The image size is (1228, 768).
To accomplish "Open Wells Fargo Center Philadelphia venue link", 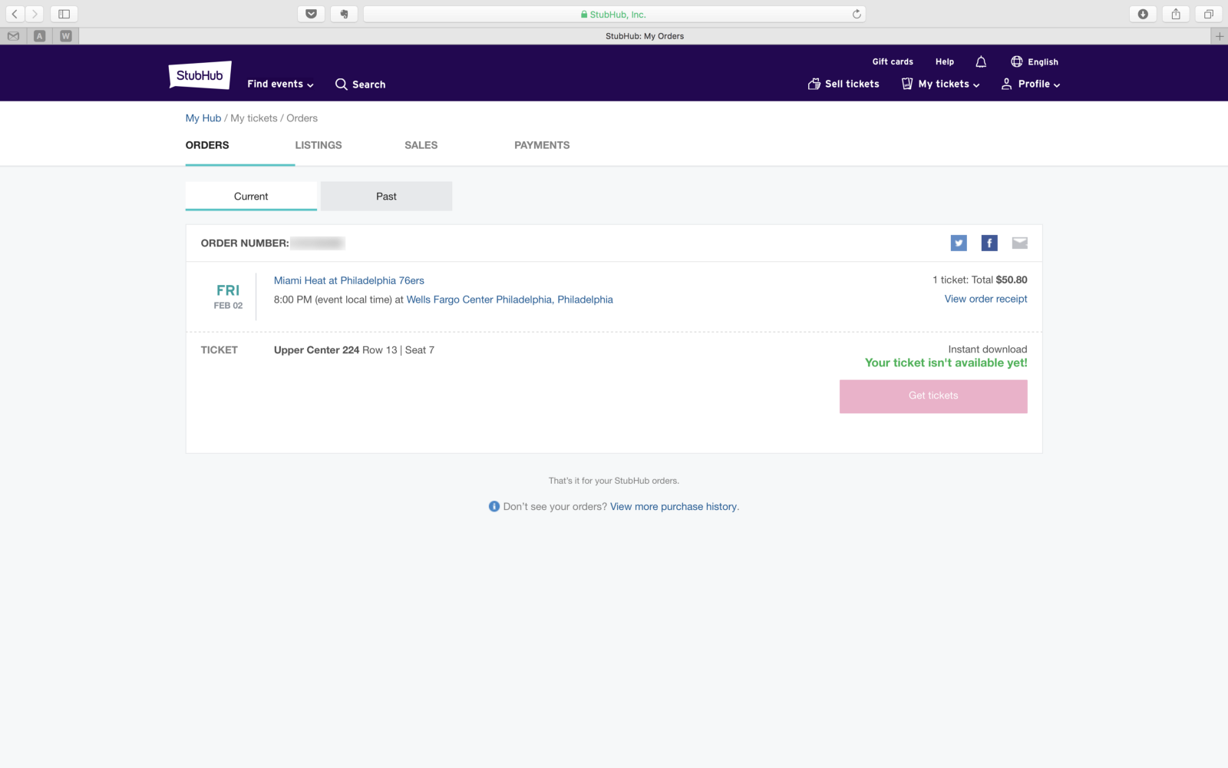I will point(510,300).
